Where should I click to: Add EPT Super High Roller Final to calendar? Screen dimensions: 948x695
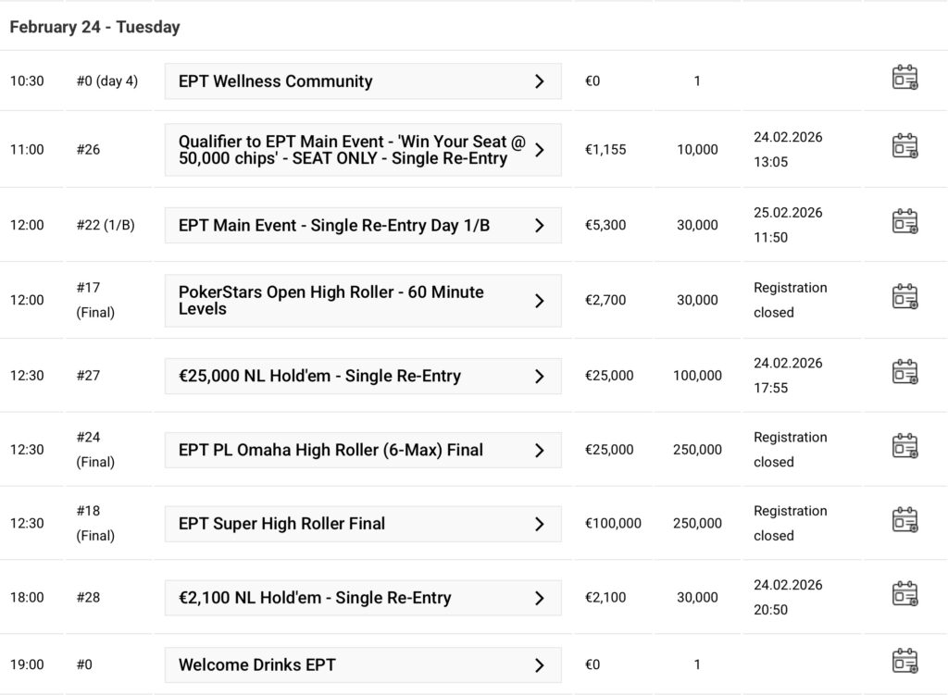(904, 520)
